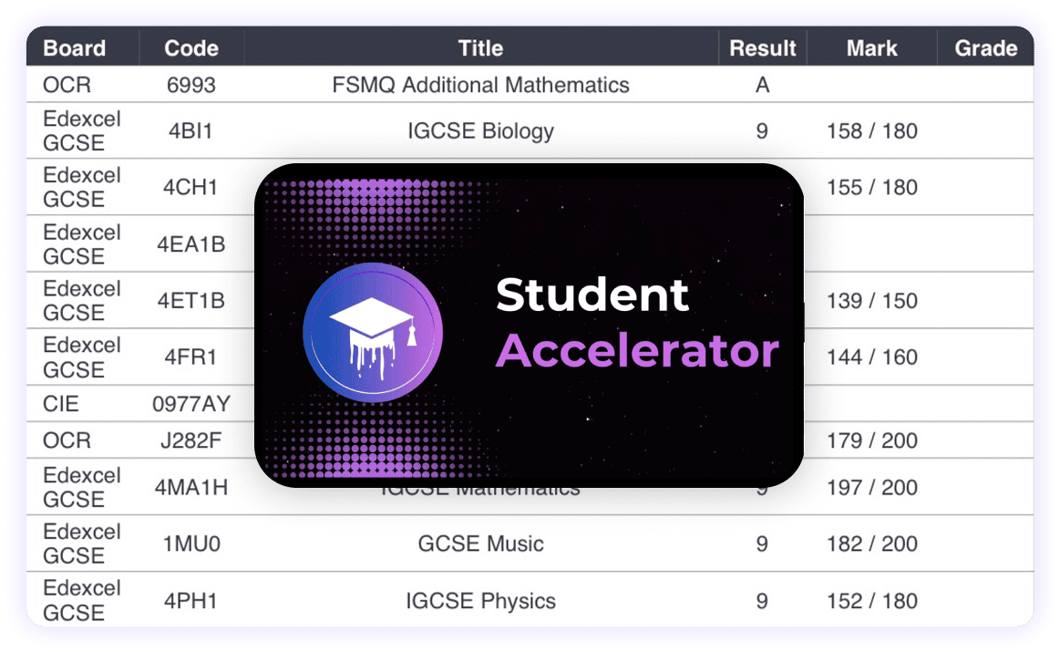
Task: Select the FSMQ Additional Mathematics title cell
Action: (x=480, y=86)
